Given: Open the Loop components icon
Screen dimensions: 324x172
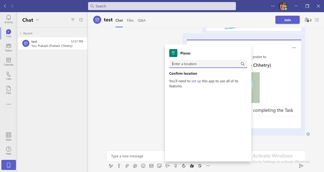Looking at the screenshot, I should (135, 166).
